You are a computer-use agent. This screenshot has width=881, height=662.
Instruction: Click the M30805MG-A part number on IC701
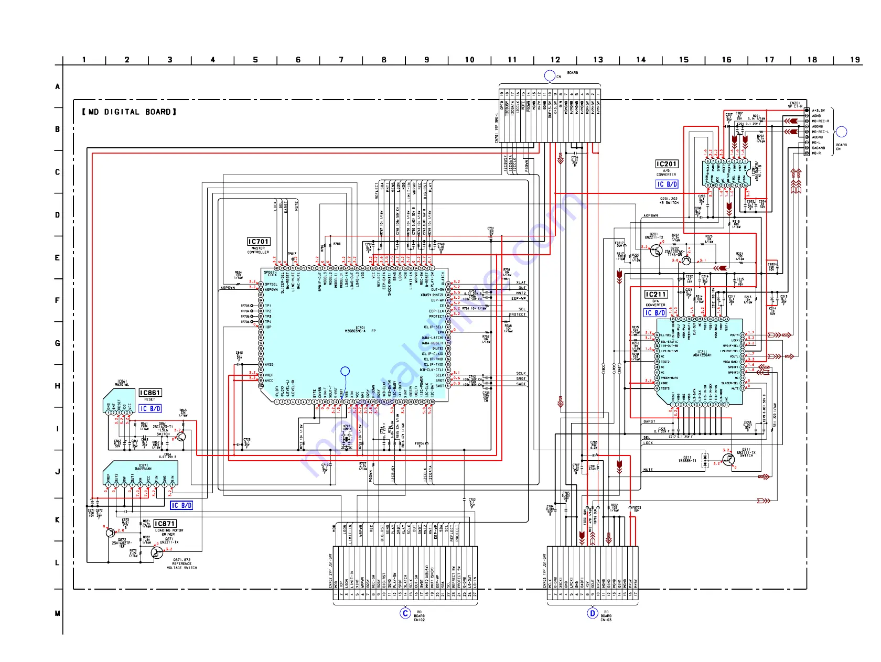356,331
